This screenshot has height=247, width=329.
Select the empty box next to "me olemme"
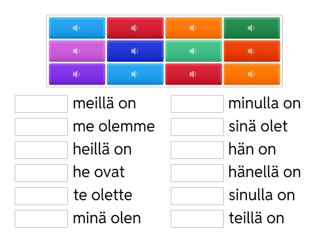41,127
